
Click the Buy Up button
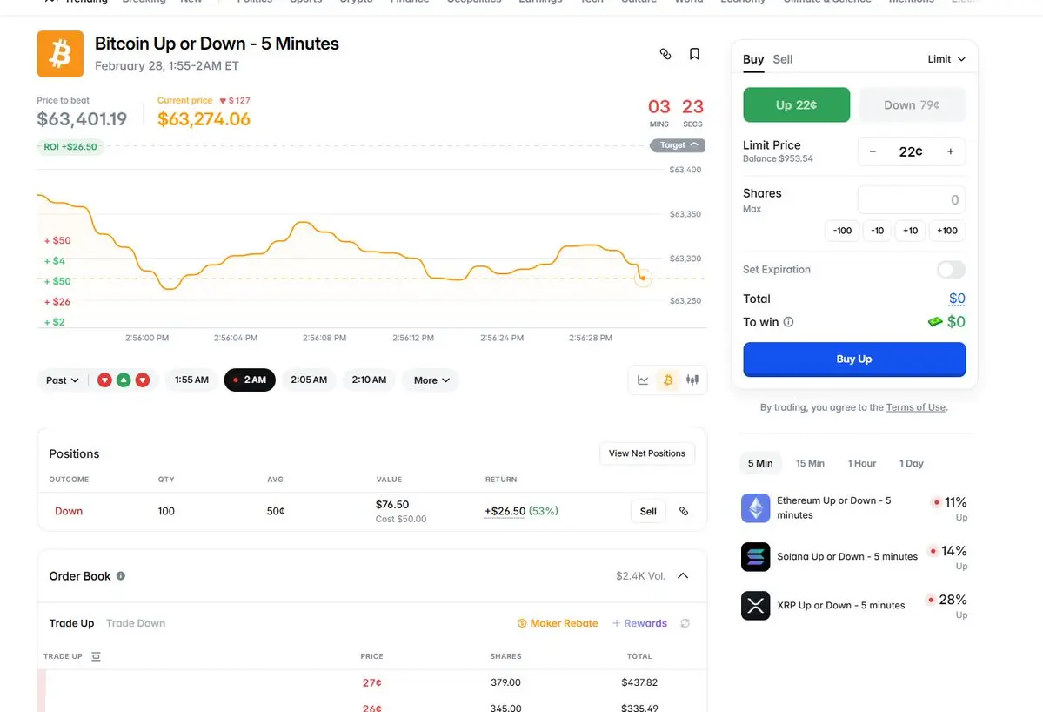[853, 359]
